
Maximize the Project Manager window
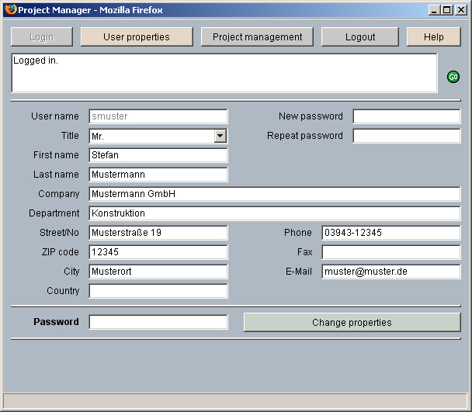pyautogui.click(x=446, y=10)
